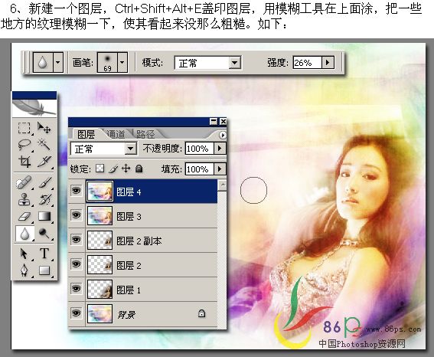434x357 pixels.
Task: Select the Clone Stamp tool
Action: (x=24, y=199)
